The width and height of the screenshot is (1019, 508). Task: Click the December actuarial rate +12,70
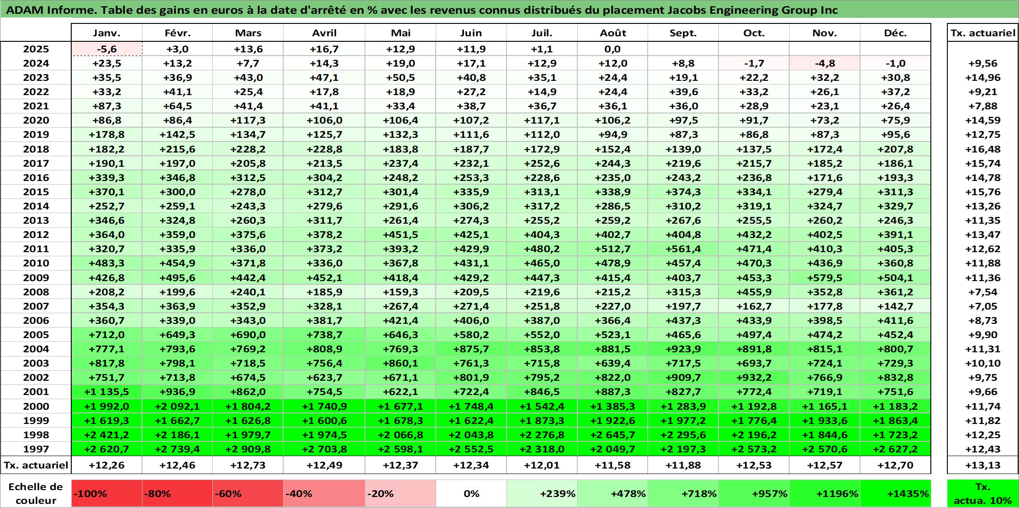click(895, 465)
